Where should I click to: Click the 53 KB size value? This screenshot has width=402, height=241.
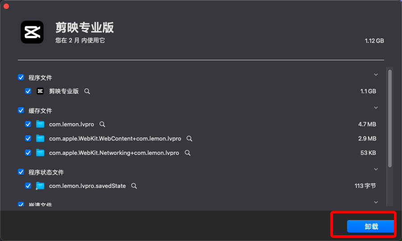pos(368,153)
